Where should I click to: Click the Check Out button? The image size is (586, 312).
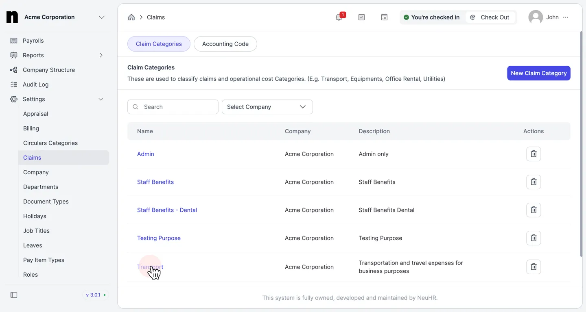coord(490,17)
